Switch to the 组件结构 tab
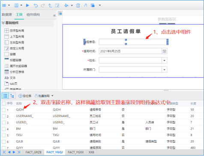 (x=33, y=14)
